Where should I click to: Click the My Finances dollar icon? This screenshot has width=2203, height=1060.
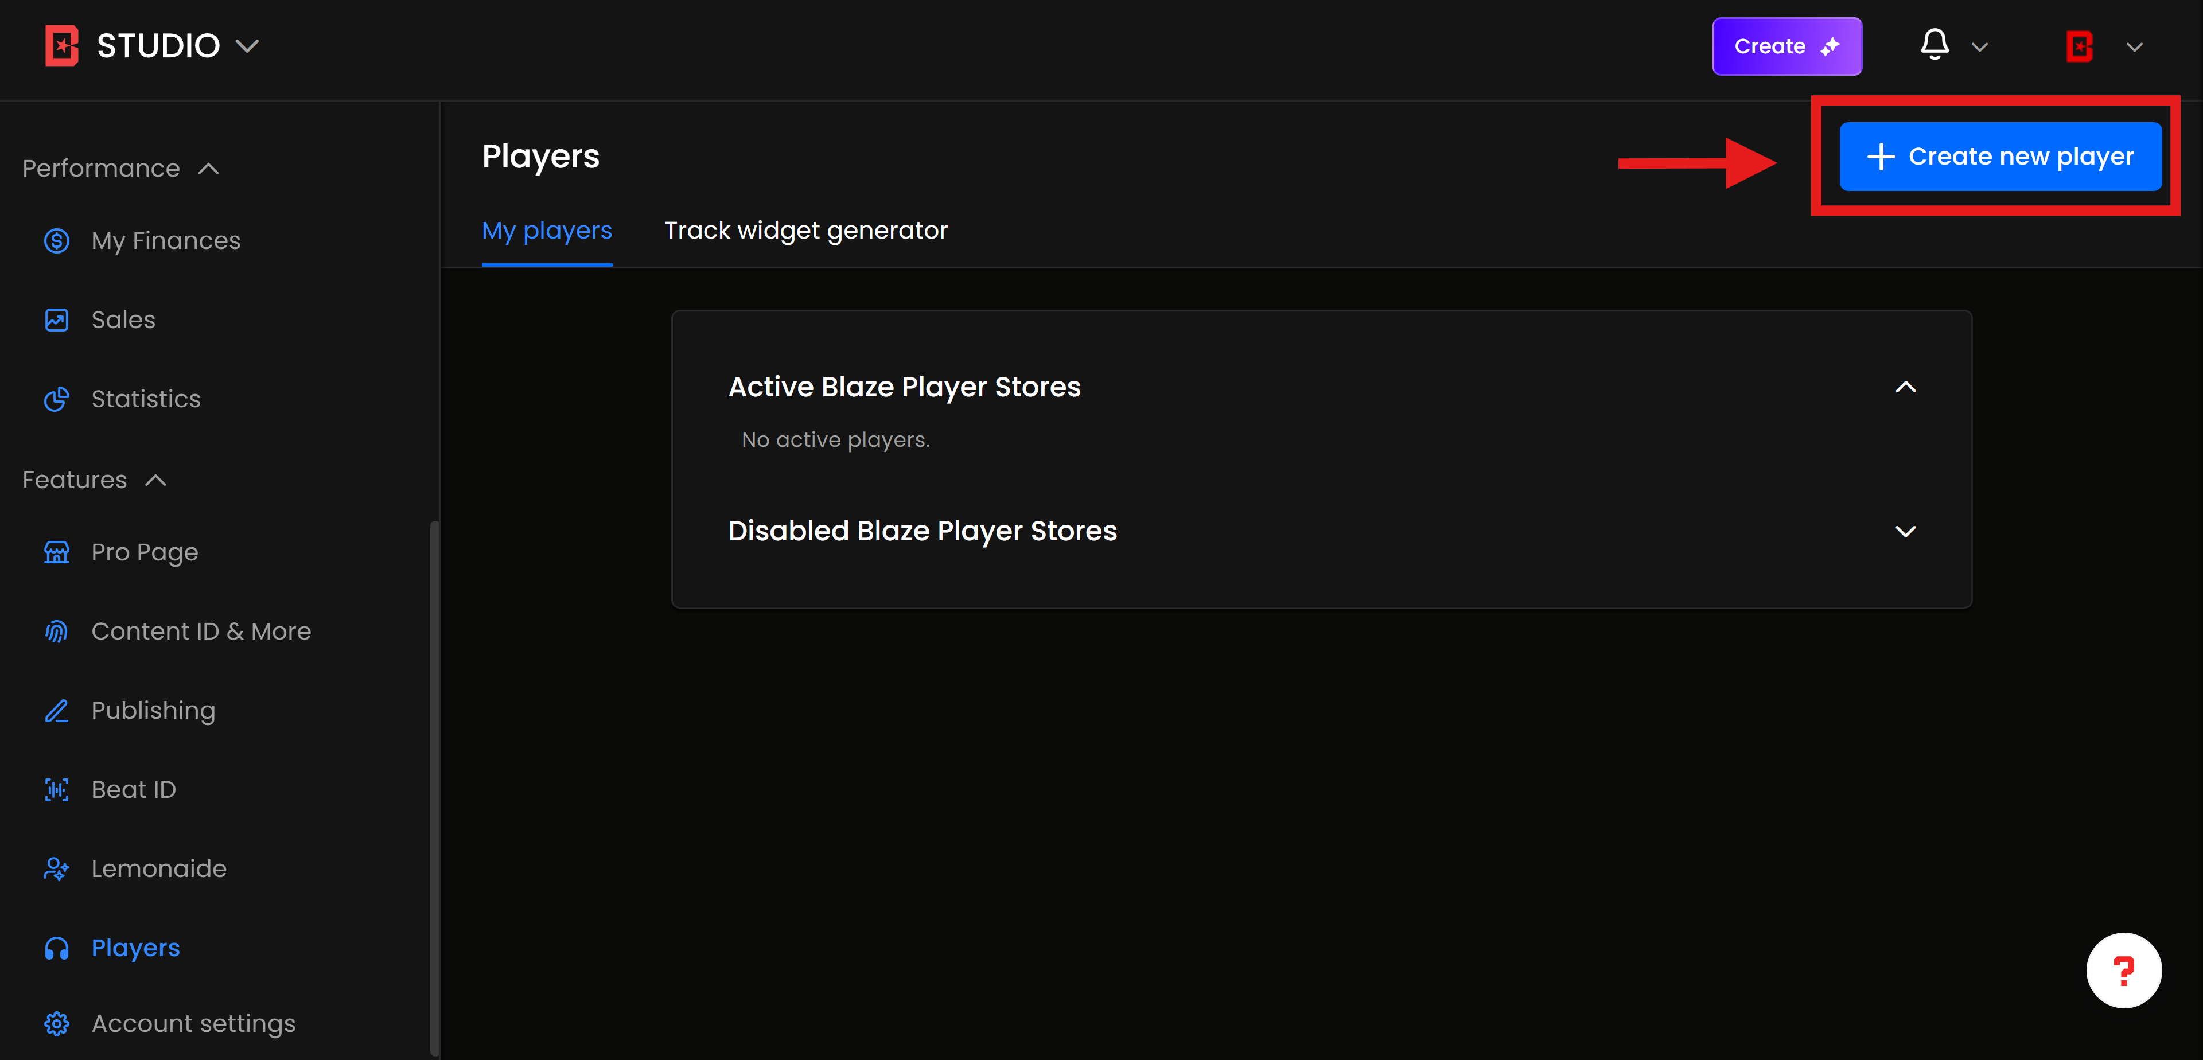click(56, 241)
